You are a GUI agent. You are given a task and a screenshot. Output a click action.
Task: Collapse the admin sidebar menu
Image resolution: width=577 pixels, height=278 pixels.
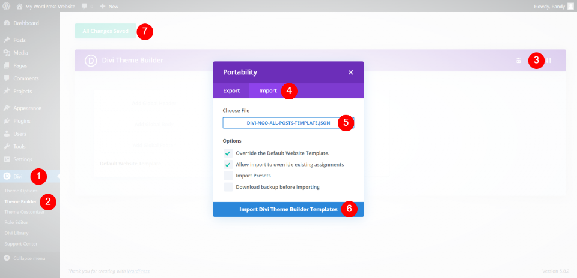tap(25, 258)
